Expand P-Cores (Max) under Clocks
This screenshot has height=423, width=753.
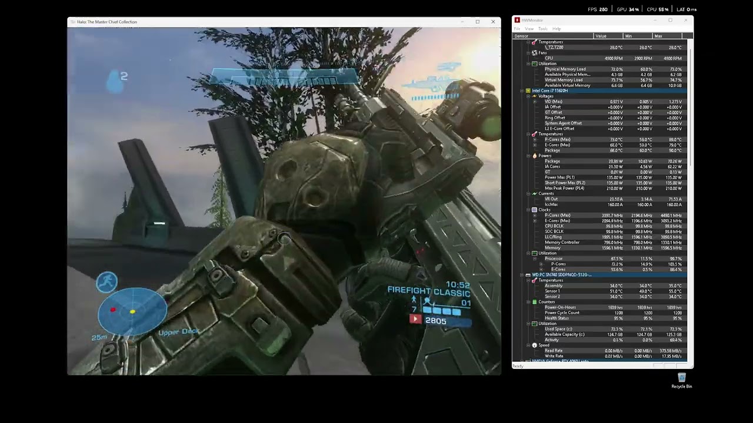[535, 215]
